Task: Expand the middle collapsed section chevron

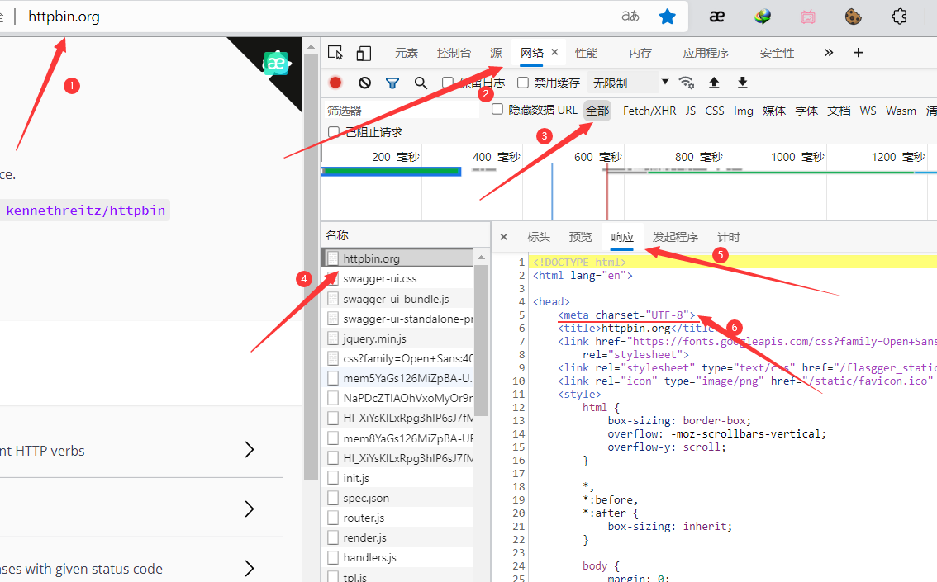Action: point(250,509)
